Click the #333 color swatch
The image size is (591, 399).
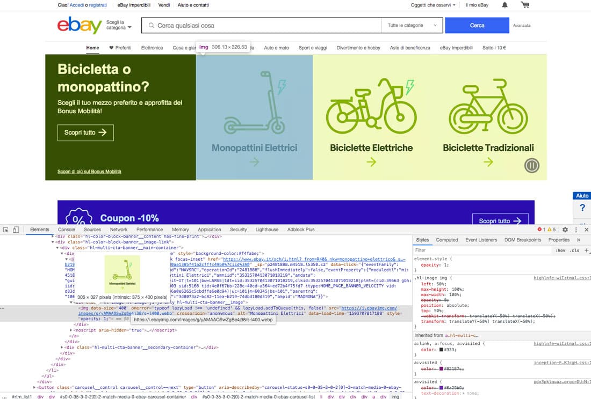coord(441,350)
